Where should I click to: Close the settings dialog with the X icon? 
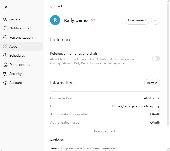(6, 7)
